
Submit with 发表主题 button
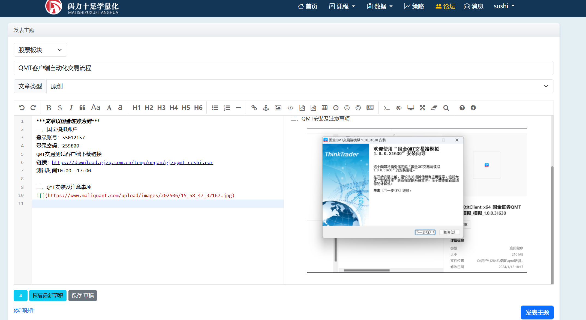(537, 312)
